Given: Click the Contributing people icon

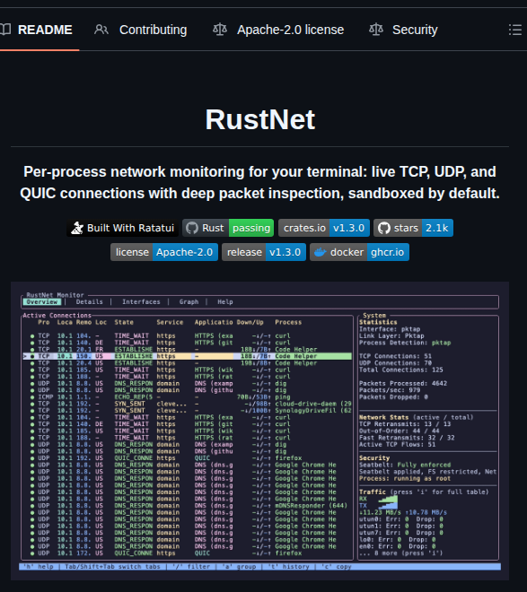Looking at the screenshot, I should tap(101, 30).
